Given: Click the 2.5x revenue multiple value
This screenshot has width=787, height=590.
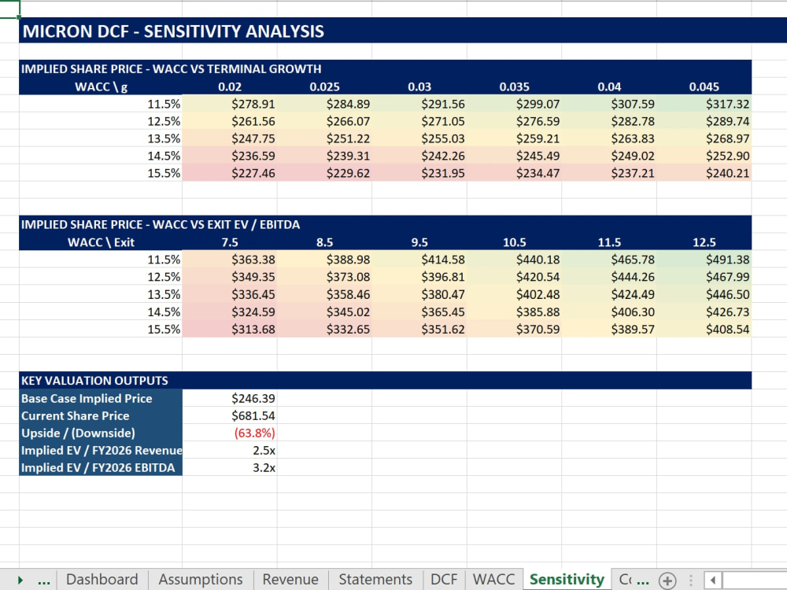Looking at the screenshot, I should pos(229,451).
